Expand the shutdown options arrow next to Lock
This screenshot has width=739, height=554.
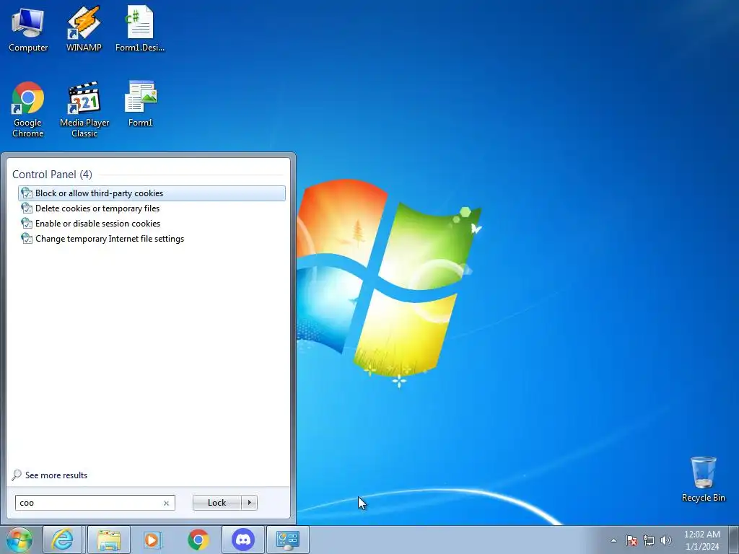(249, 503)
